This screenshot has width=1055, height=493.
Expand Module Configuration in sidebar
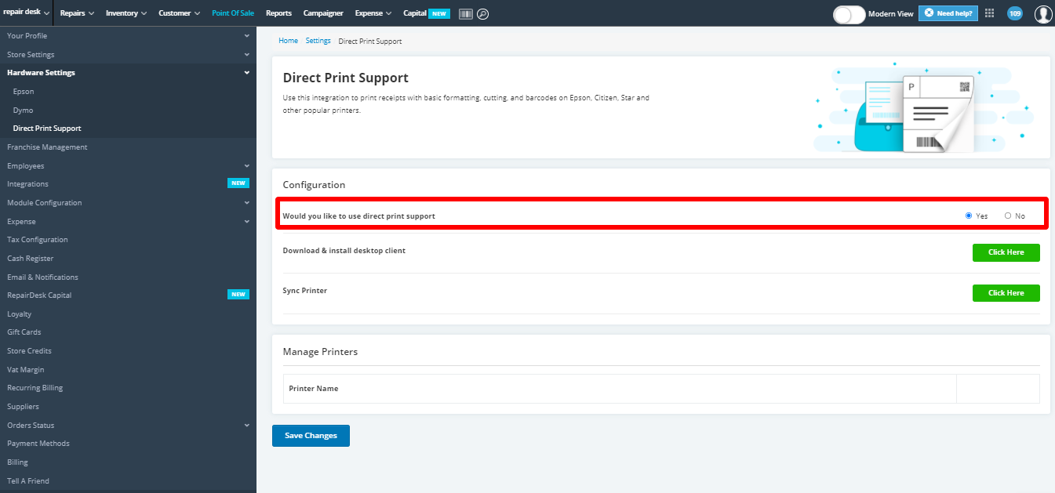(128, 202)
